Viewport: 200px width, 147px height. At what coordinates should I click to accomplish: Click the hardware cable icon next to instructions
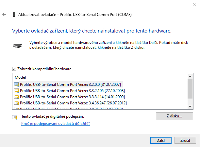[x=18, y=45]
